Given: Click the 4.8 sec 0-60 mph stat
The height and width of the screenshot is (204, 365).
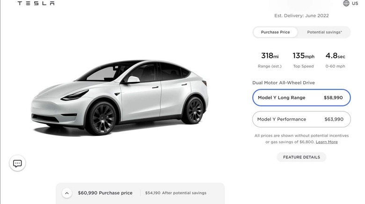Looking at the screenshot, I should point(335,60).
